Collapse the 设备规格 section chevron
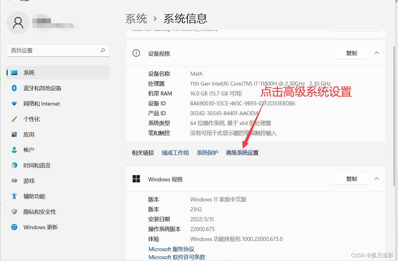The image size is (398, 261). 377,53
